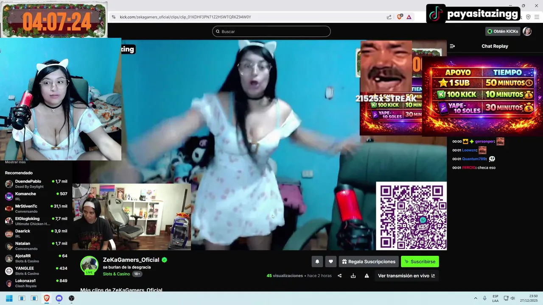Click the Obtén KICKs button
This screenshot has height=305, width=543.
point(503,31)
